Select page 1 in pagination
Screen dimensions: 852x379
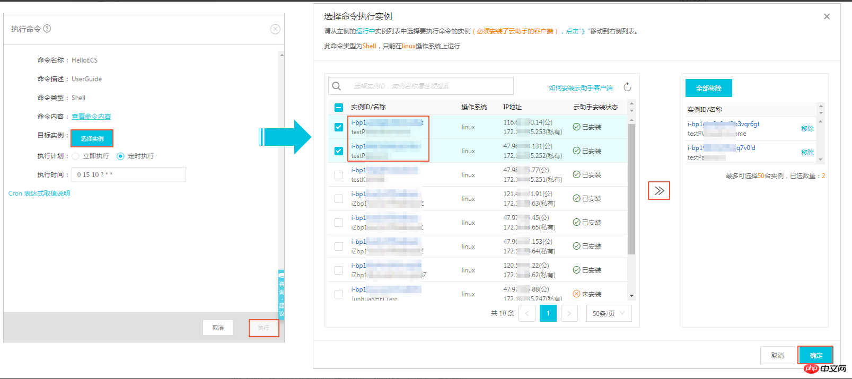click(x=548, y=313)
